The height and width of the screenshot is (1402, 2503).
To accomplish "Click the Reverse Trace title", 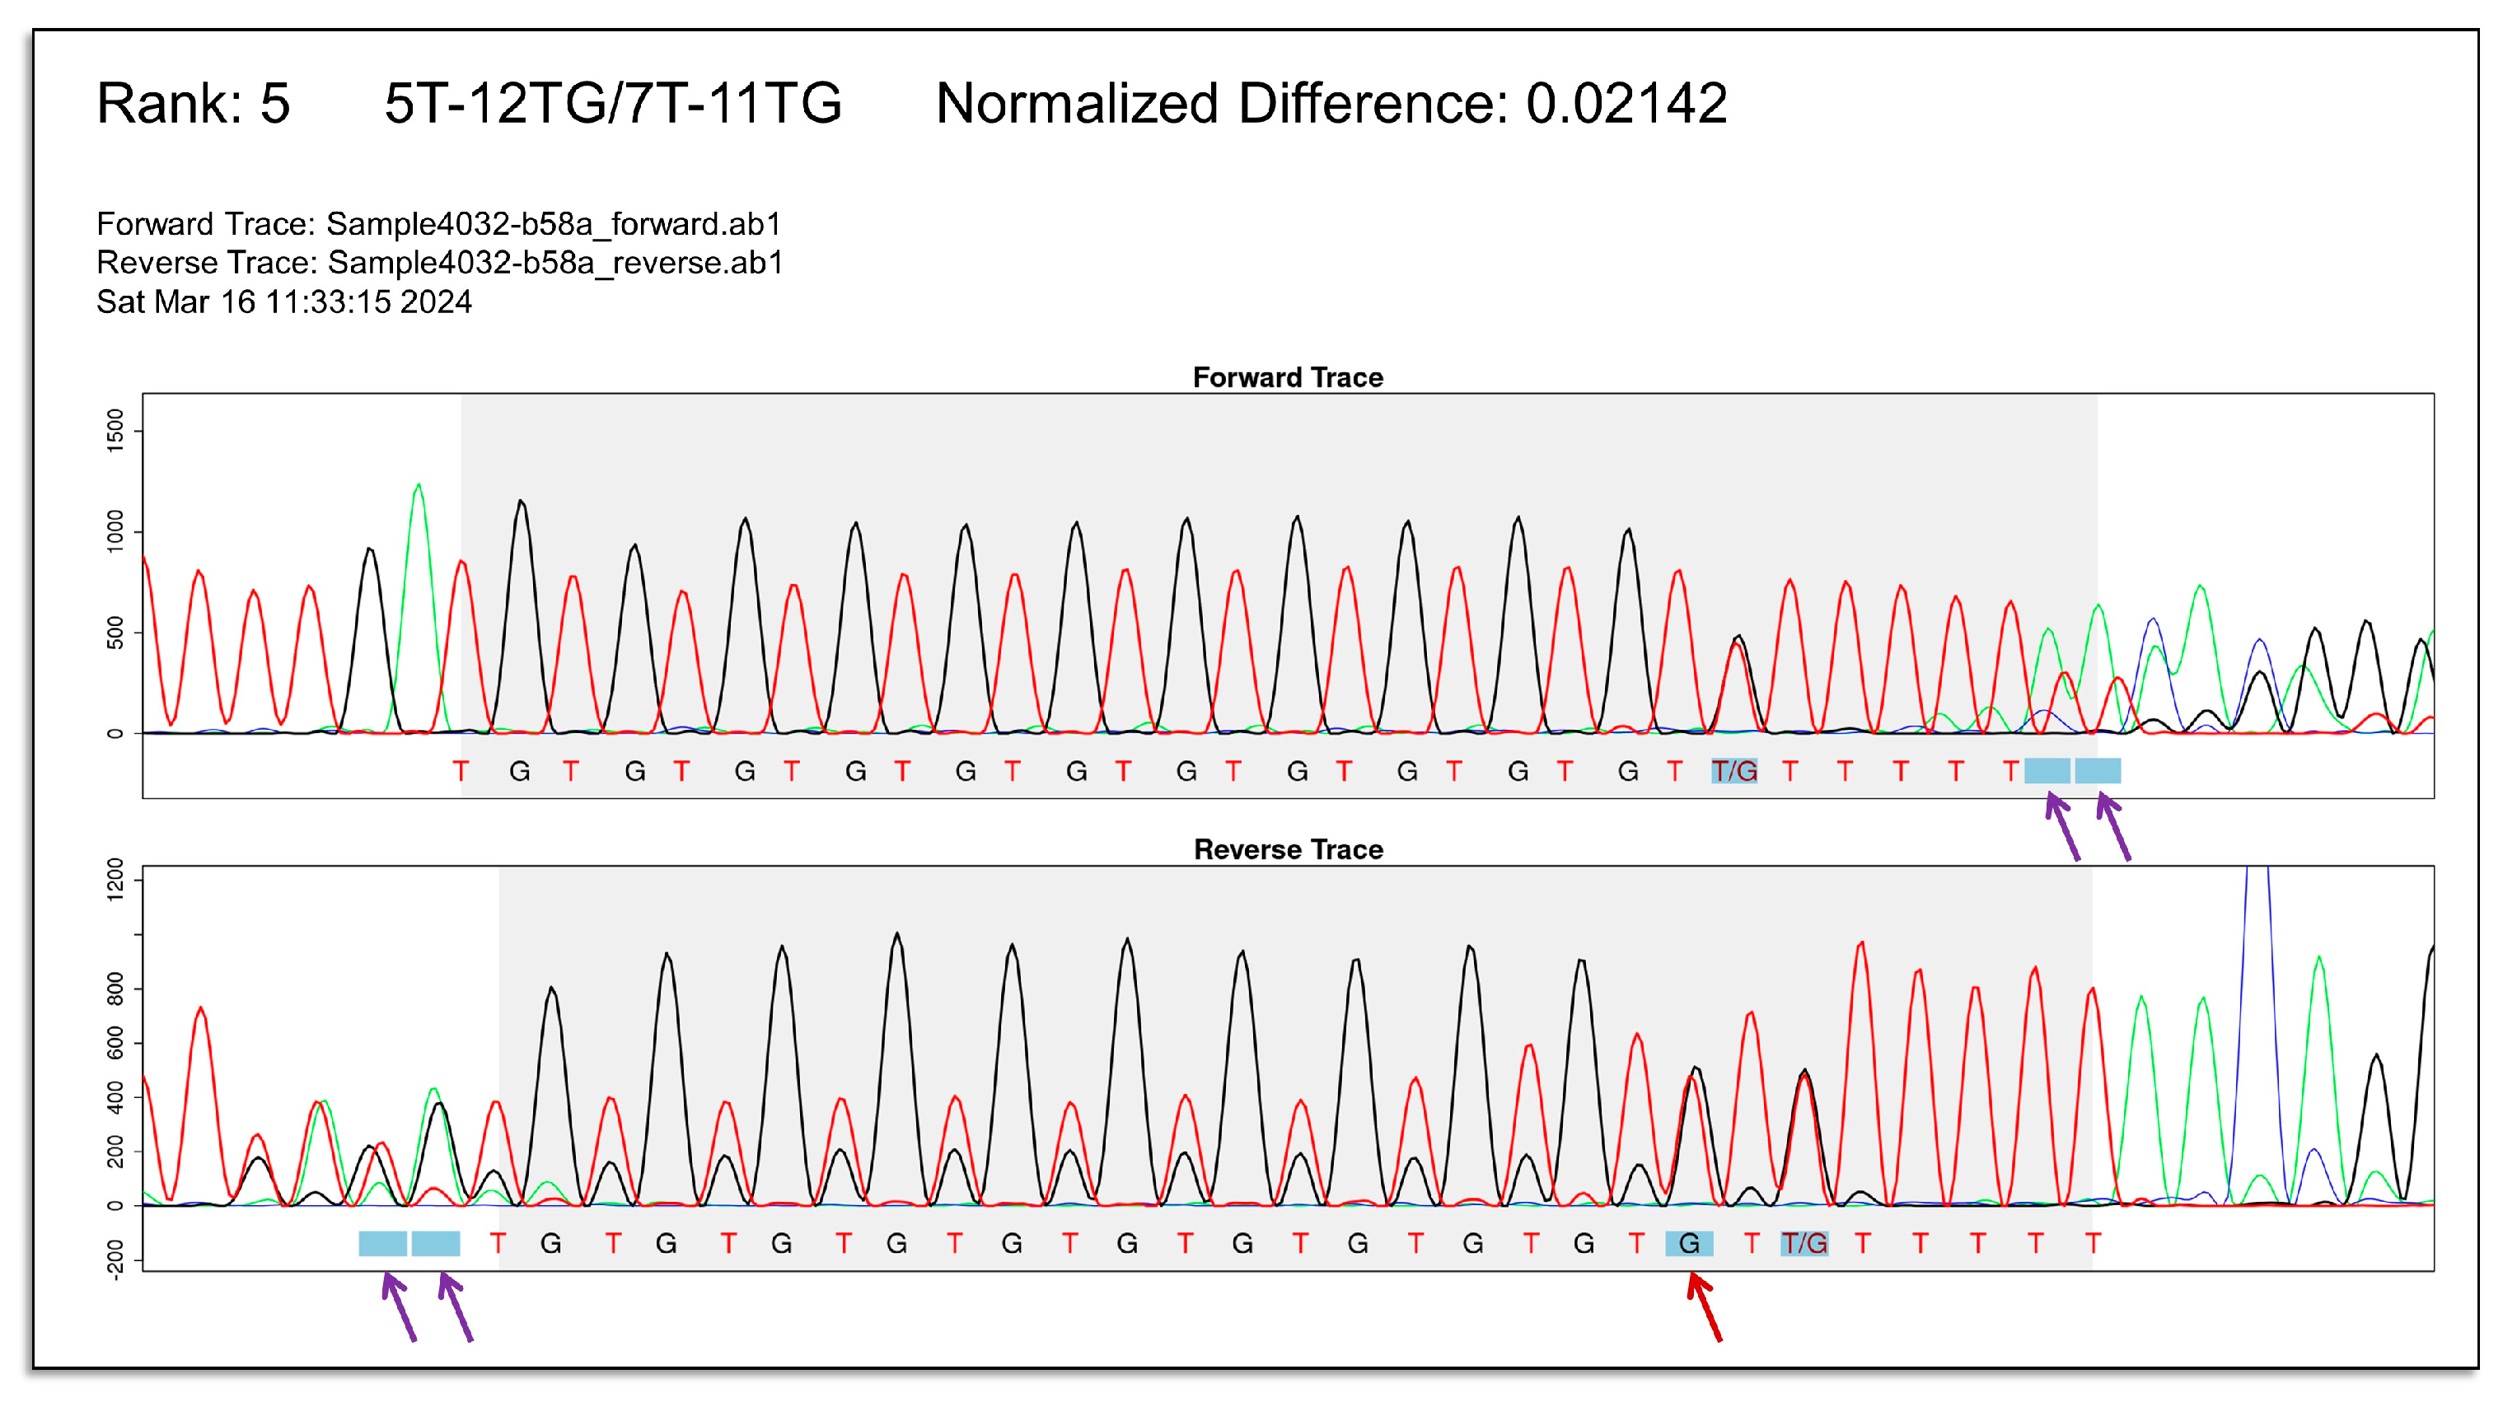I will (x=1288, y=849).
